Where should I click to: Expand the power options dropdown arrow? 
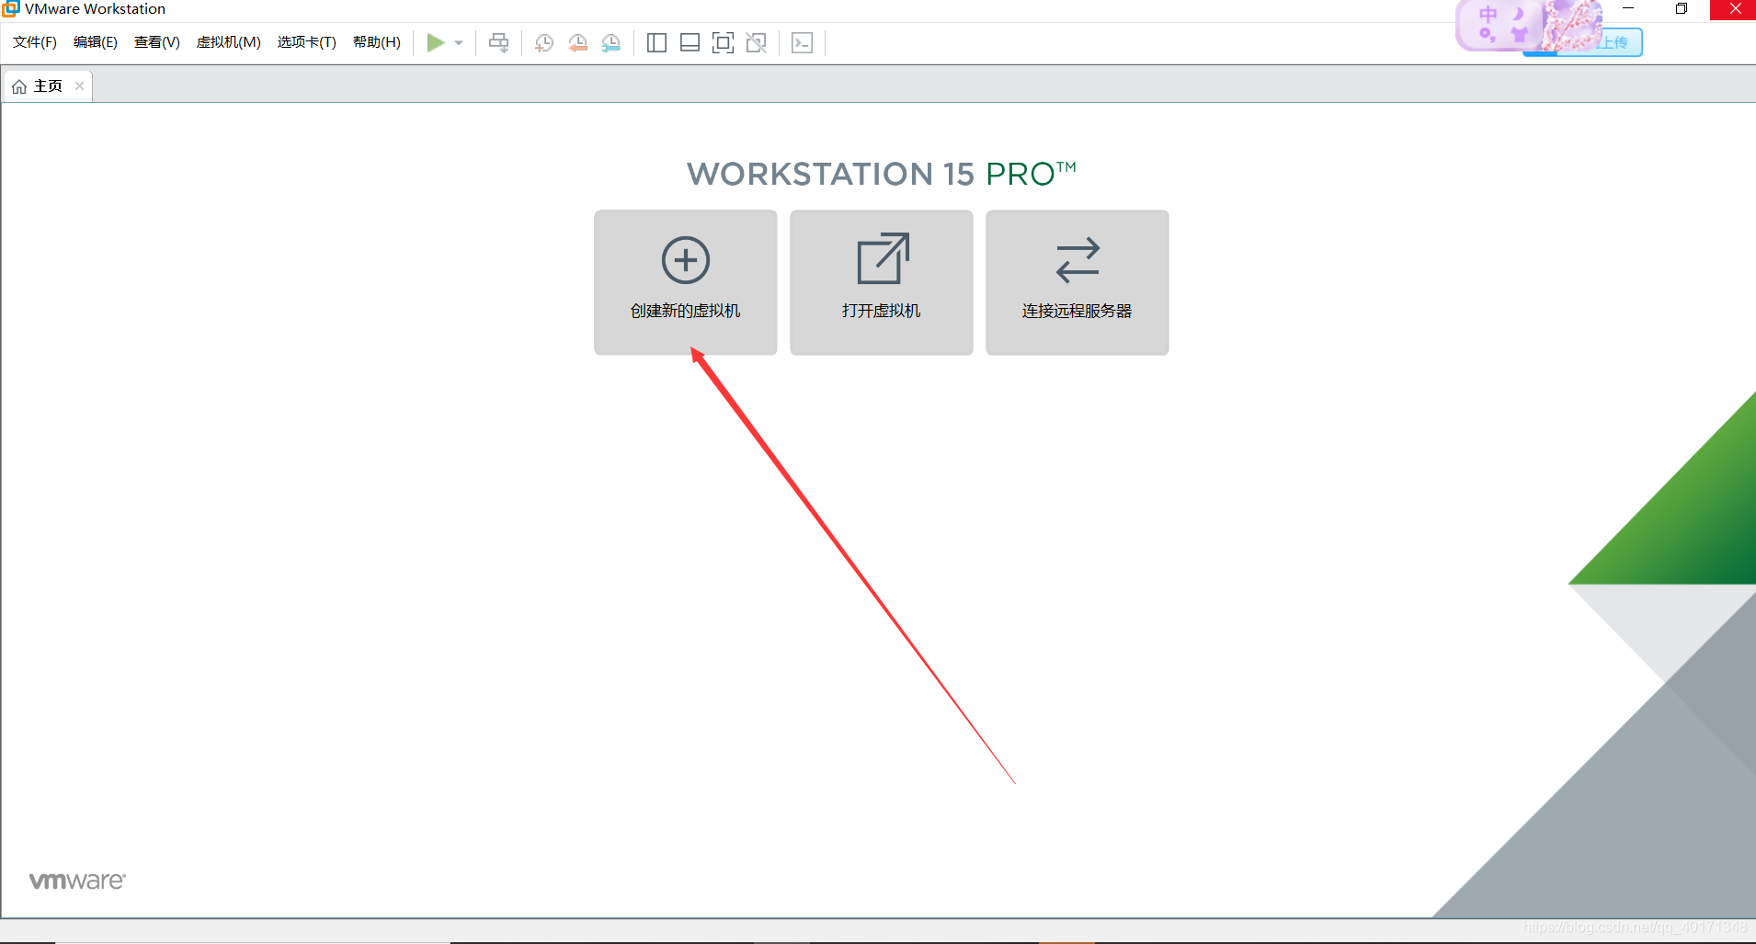pyautogui.click(x=459, y=43)
